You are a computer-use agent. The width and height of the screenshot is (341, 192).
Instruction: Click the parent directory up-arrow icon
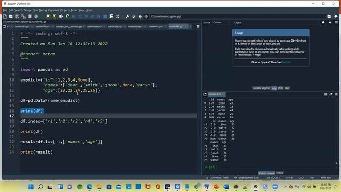(336, 17)
